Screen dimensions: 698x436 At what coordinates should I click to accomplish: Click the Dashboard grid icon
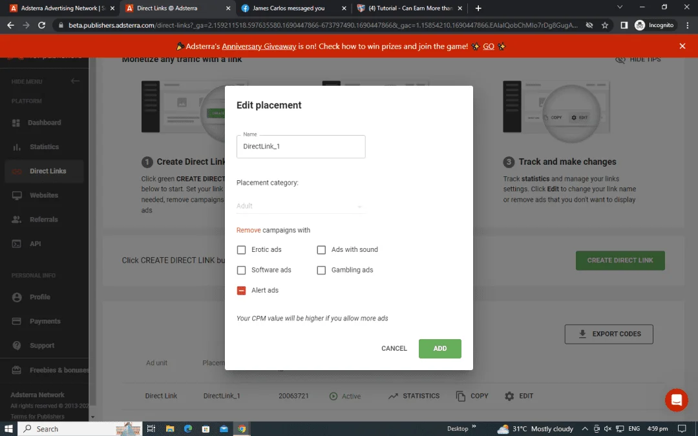point(16,123)
